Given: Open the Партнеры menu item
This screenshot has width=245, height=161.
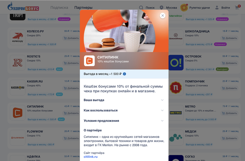Looking at the screenshot, I should (x=83, y=8).
